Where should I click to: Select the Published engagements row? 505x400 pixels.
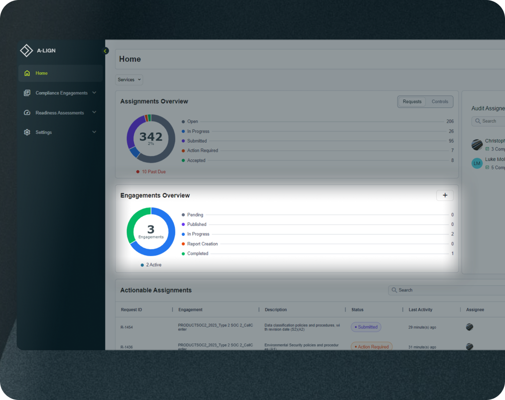click(318, 225)
